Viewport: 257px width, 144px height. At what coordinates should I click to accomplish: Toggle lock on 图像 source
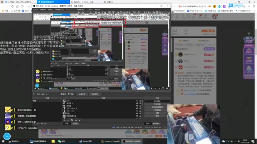click(140, 113)
